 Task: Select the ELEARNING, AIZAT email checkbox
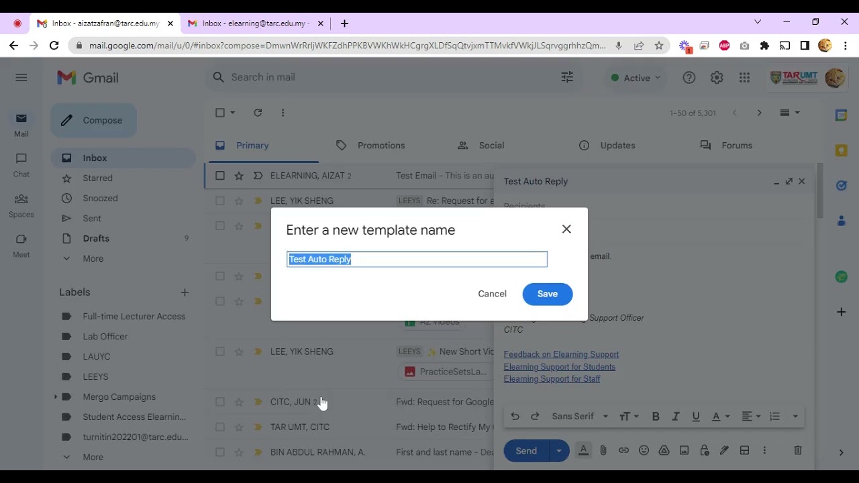point(220,176)
